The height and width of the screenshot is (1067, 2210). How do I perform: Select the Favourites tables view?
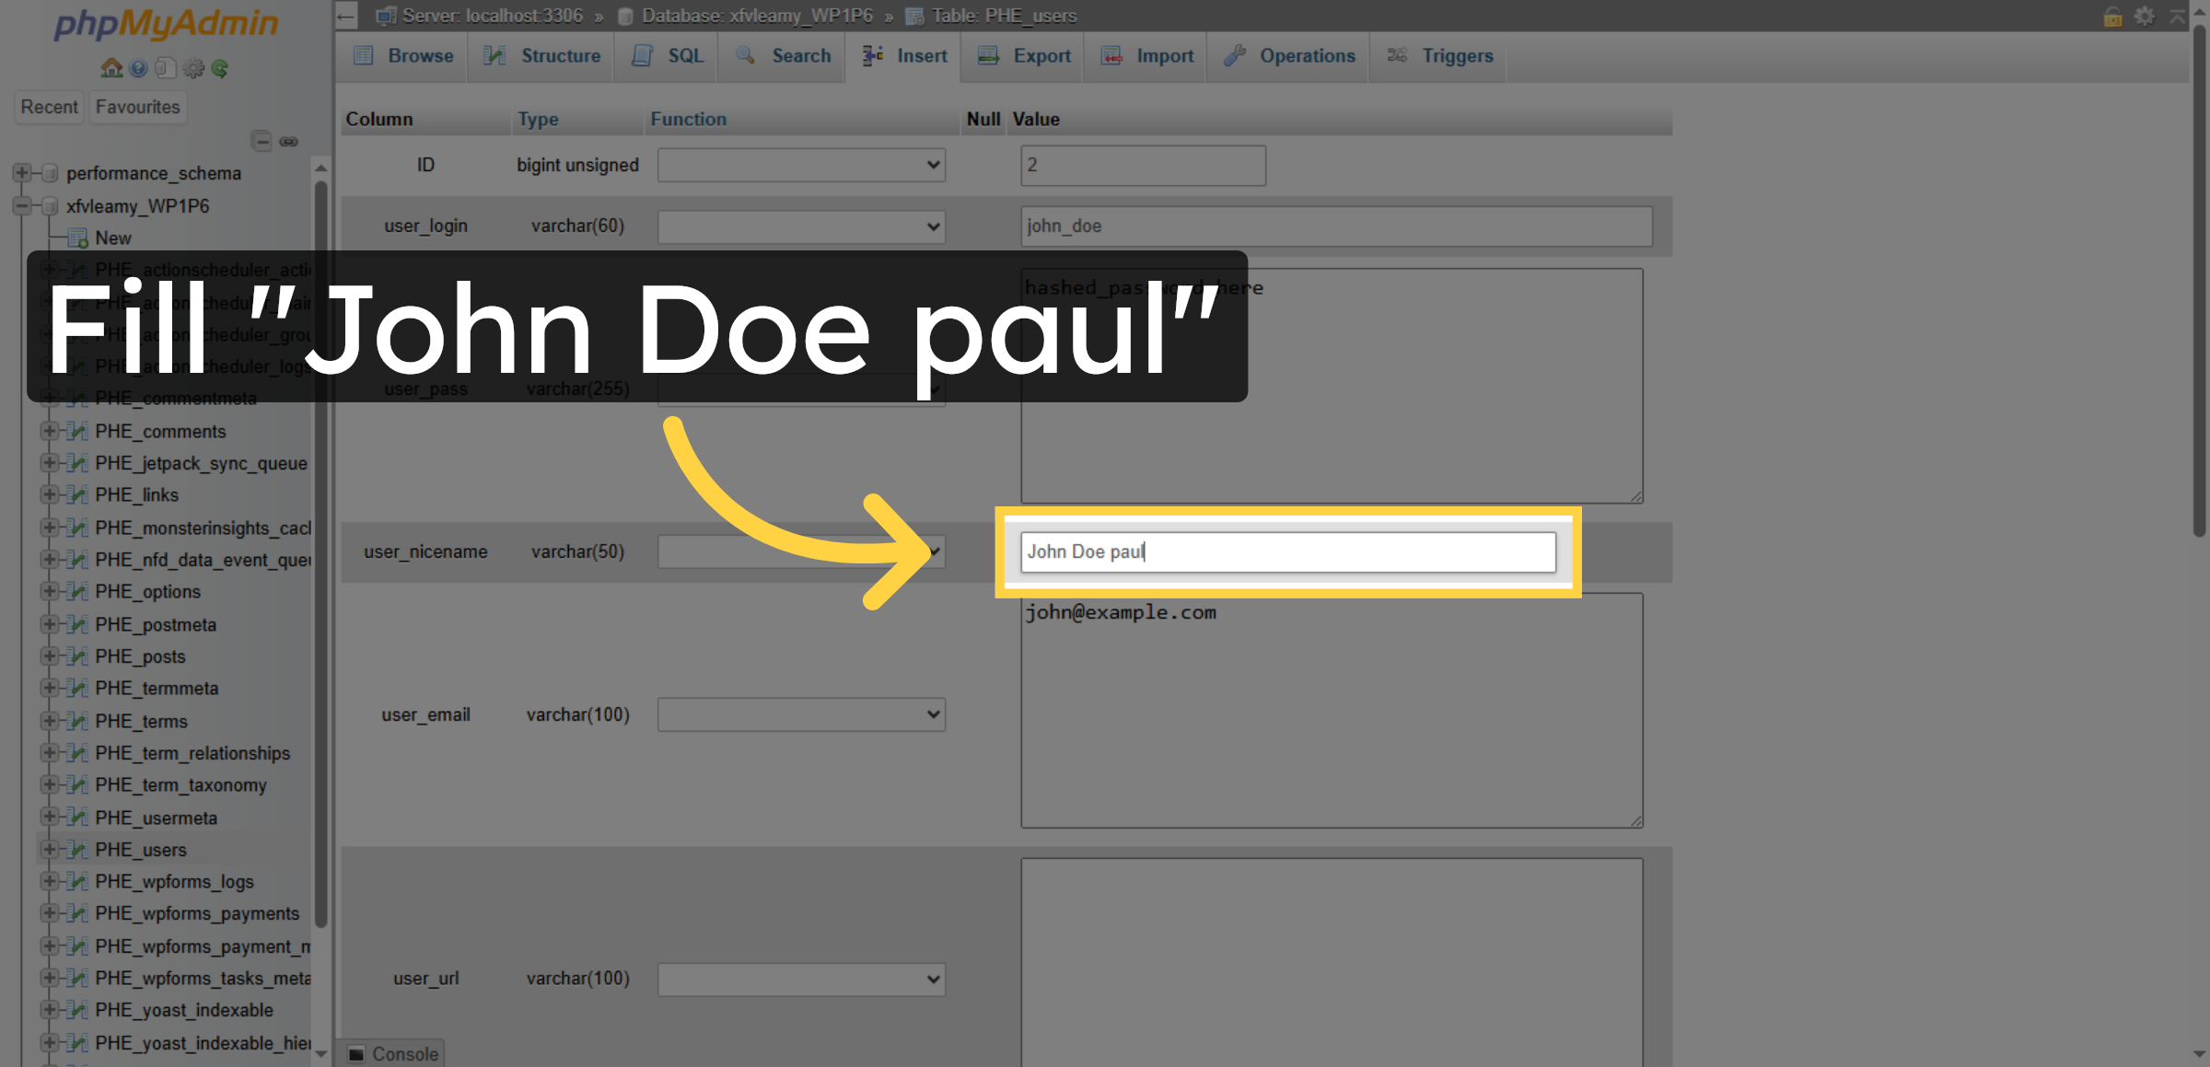[x=136, y=107]
